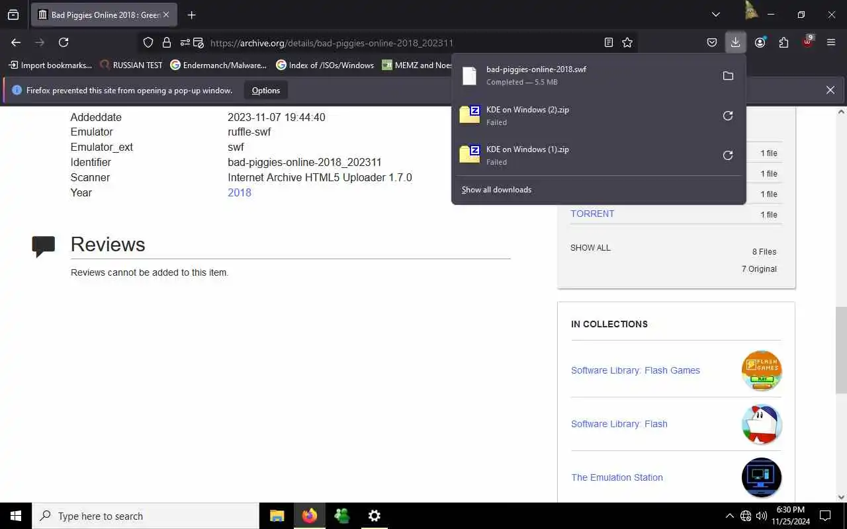This screenshot has height=529, width=847.
Task: Click the ruffle-swf emulator value
Action: (249, 132)
